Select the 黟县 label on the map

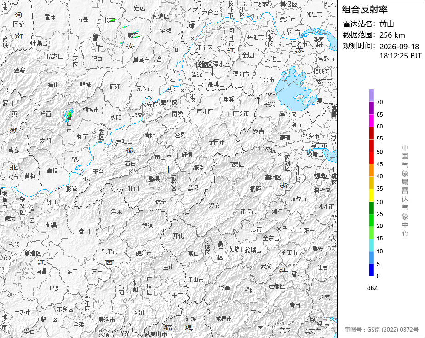155,179
